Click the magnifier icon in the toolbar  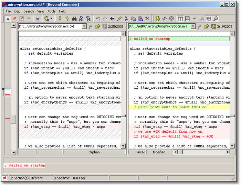216,19
